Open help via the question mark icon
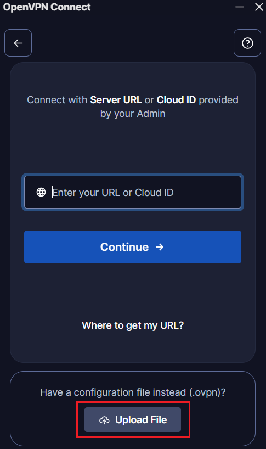 [x=247, y=43]
